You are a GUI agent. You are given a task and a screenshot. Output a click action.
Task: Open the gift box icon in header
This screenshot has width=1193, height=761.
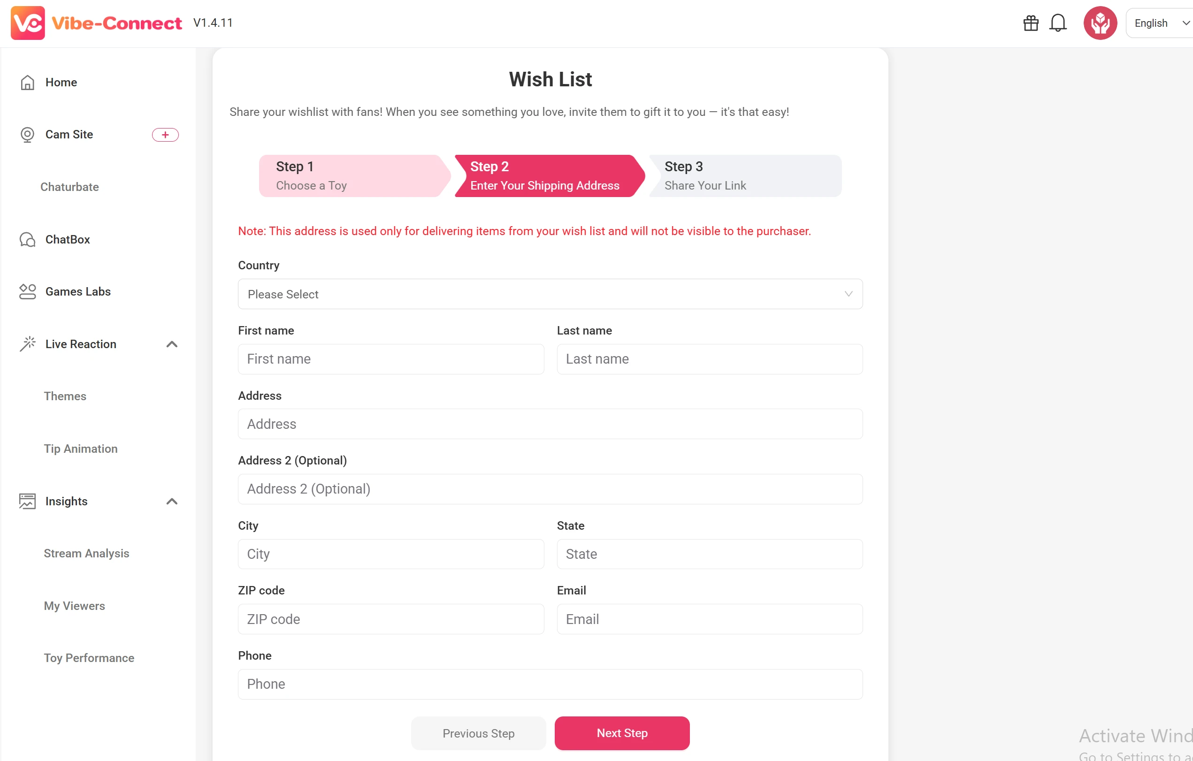(x=1031, y=23)
